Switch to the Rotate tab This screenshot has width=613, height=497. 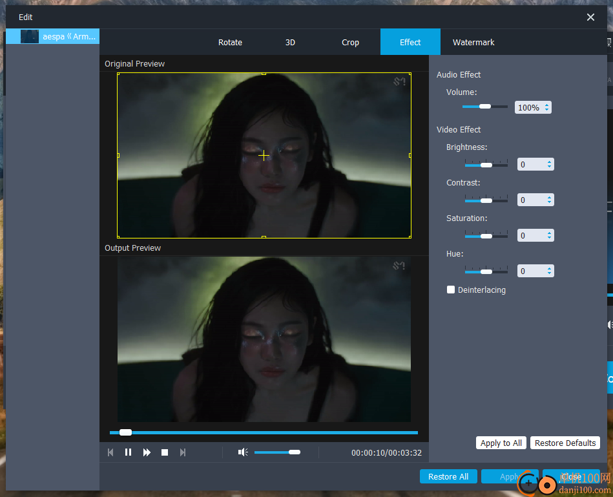tap(230, 42)
